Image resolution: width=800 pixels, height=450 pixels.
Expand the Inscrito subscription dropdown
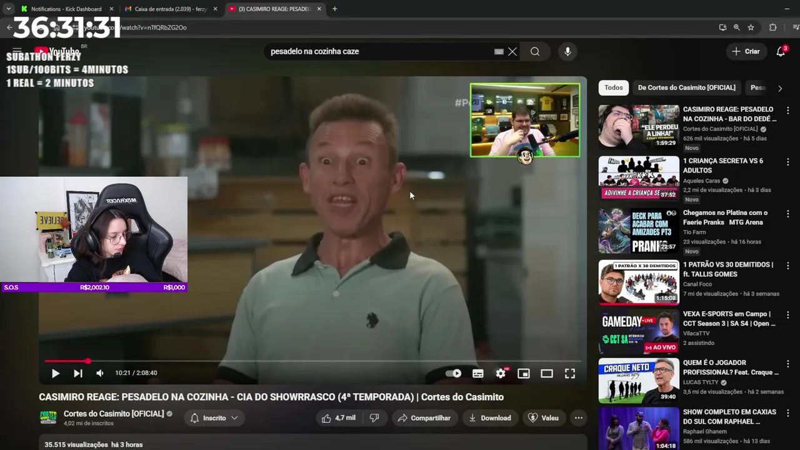pos(214,418)
